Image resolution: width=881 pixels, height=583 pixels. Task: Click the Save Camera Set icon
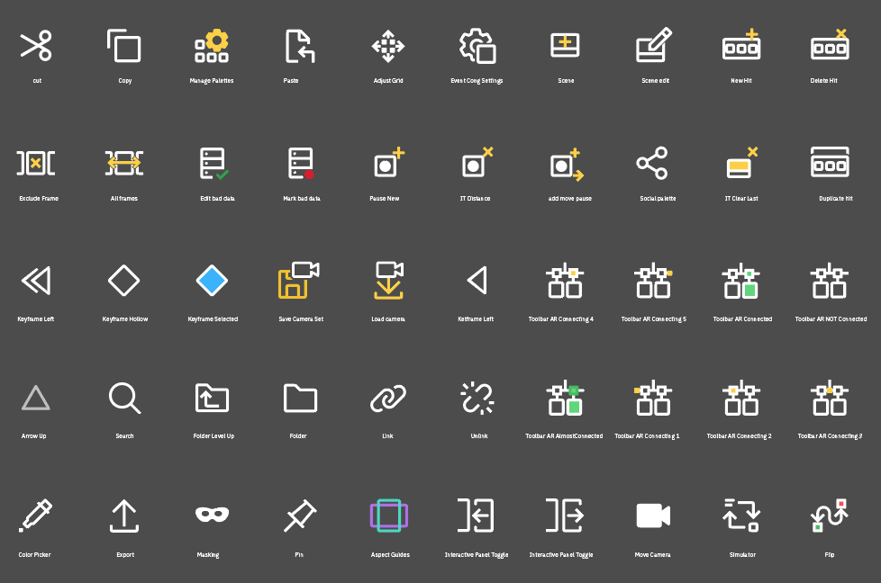pos(301,282)
